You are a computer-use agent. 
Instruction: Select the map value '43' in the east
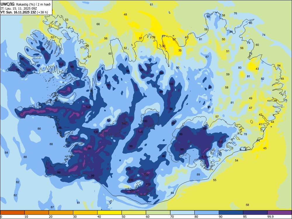tap(257, 69)
